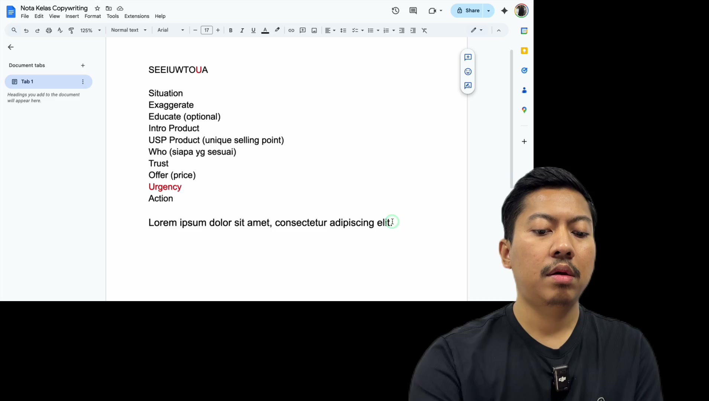Open the View menu

(54, 16)
